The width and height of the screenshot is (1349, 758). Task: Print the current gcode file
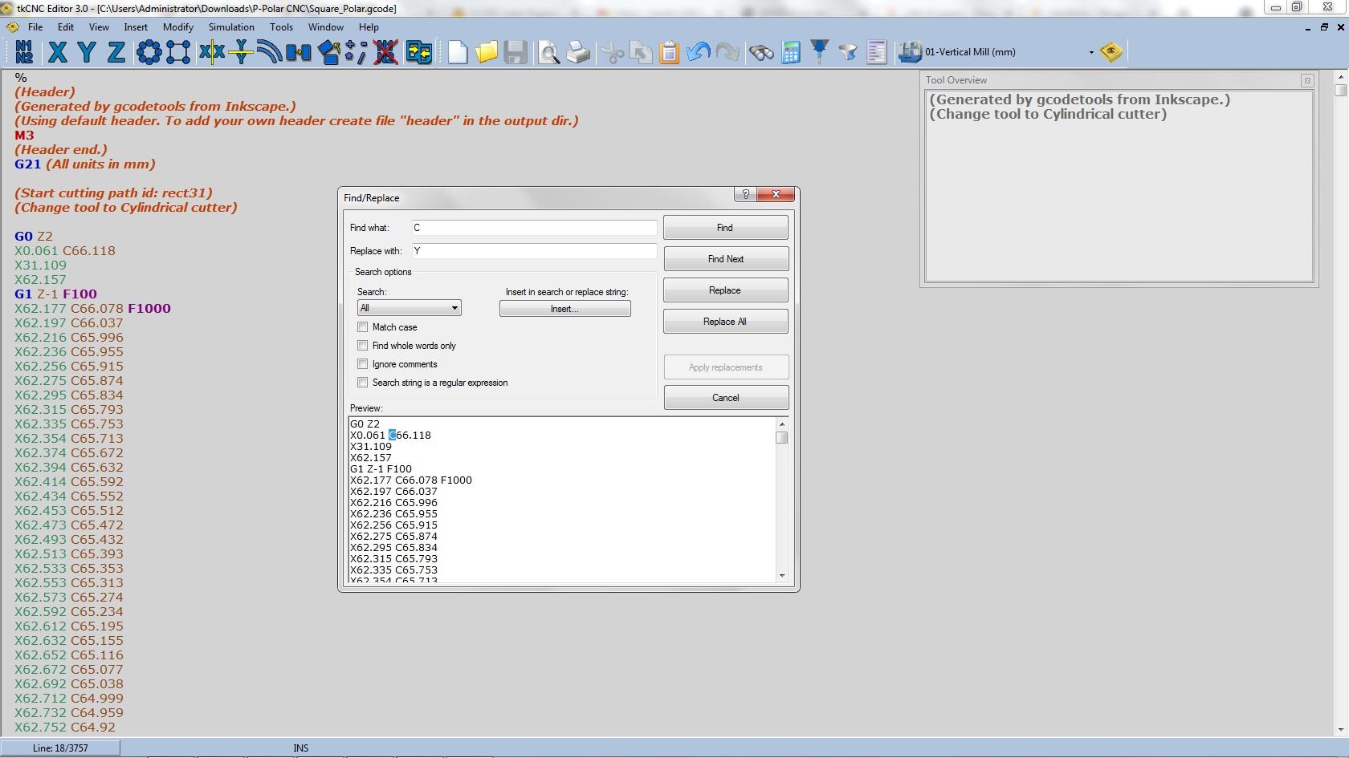[578, 52]
